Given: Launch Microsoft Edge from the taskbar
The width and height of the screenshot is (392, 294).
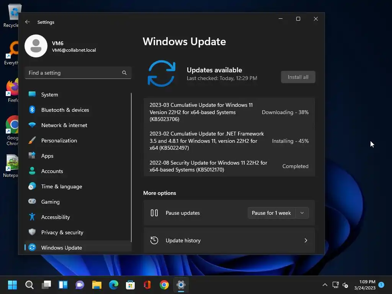Looking at the screenshot, I should click(113, 285).
